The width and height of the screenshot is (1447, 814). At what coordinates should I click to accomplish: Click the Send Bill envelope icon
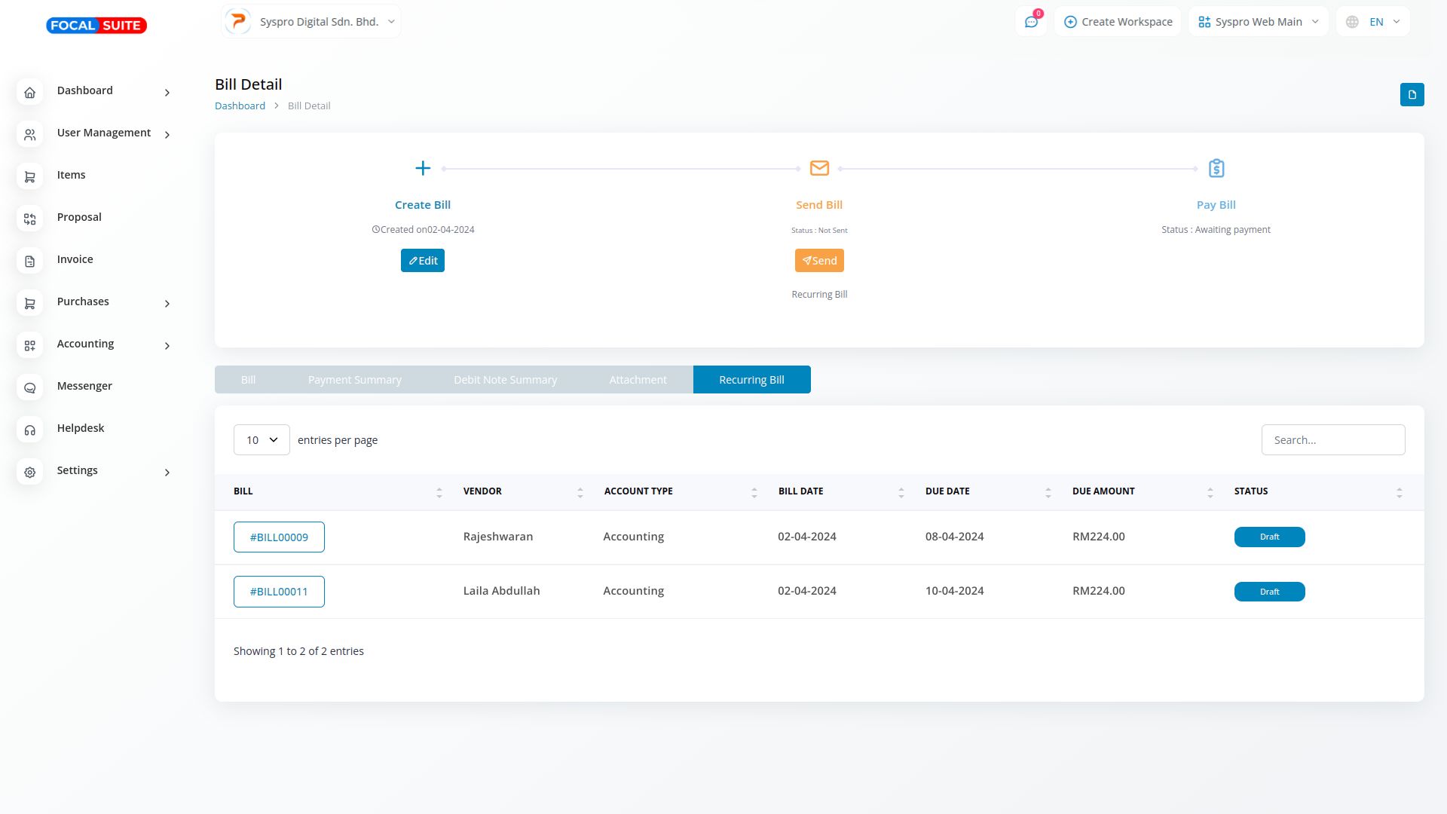click(x=819, y=168)
